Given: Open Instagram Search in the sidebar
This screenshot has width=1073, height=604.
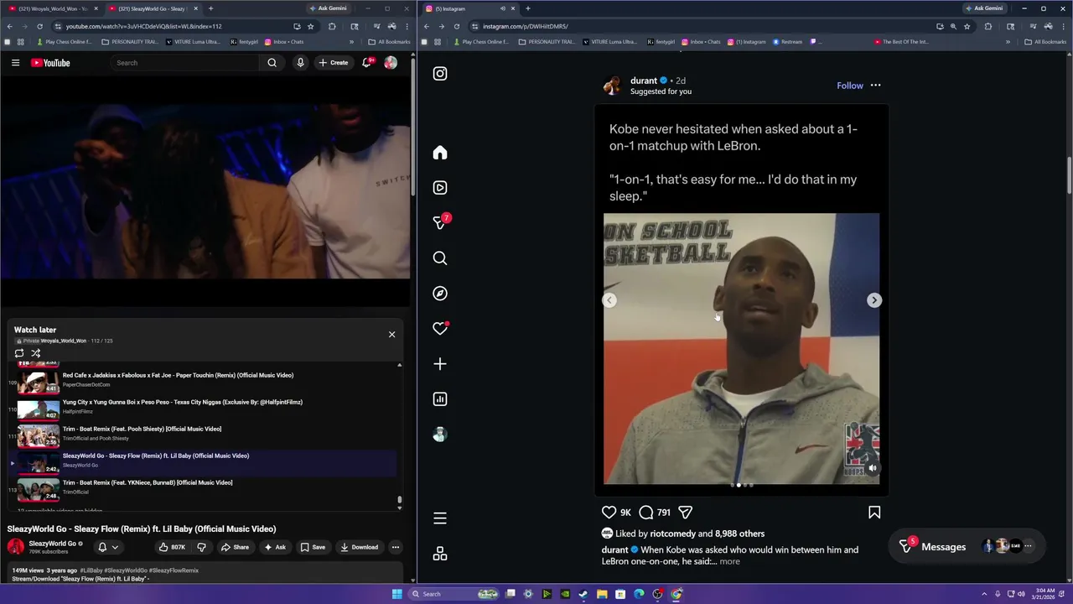Looking at the screenshot, I should click(x=440, y=258).
